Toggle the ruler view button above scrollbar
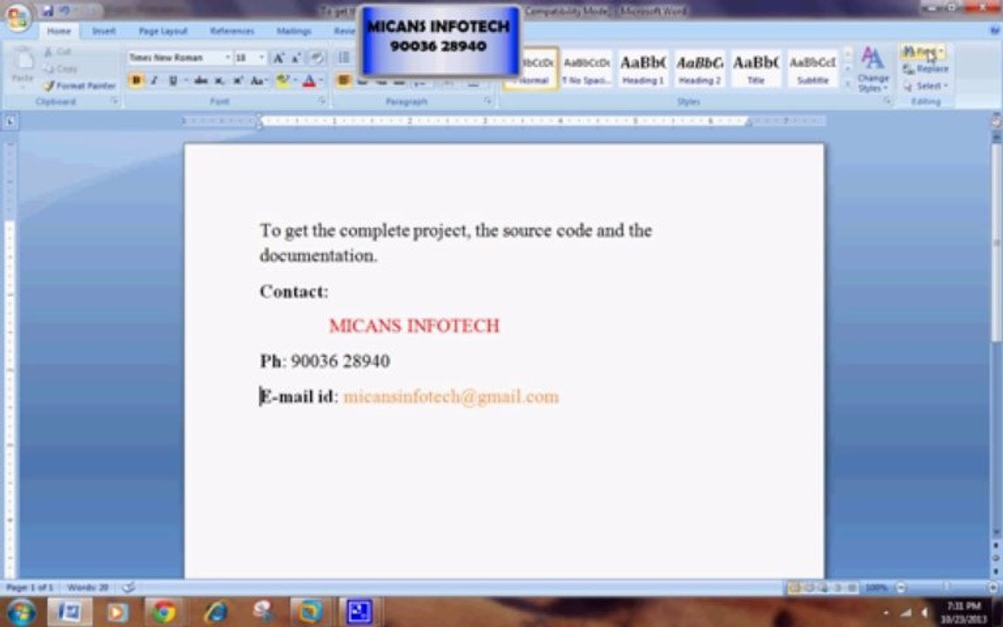Viewport: 1003px width, 627px height. [x=996, y=122]
